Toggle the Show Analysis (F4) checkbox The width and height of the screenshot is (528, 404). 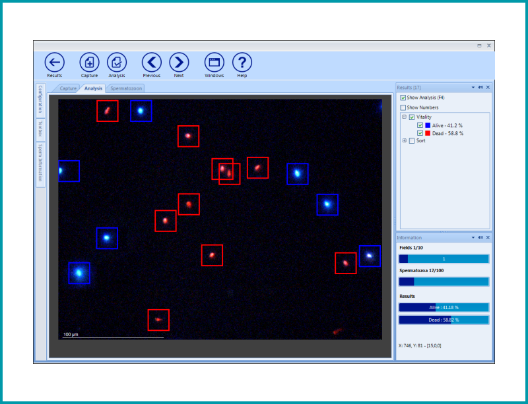[x=403, y=98]
